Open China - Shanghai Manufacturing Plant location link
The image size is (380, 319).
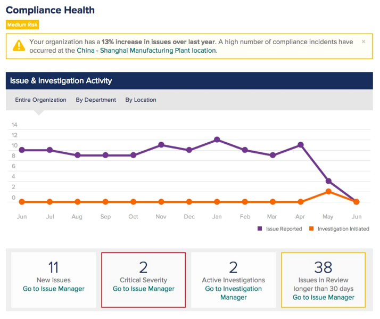click(146, 51)
